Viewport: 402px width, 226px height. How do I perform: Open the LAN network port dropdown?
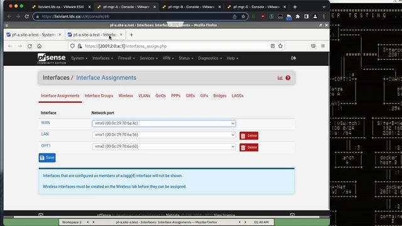pos(164,135)
